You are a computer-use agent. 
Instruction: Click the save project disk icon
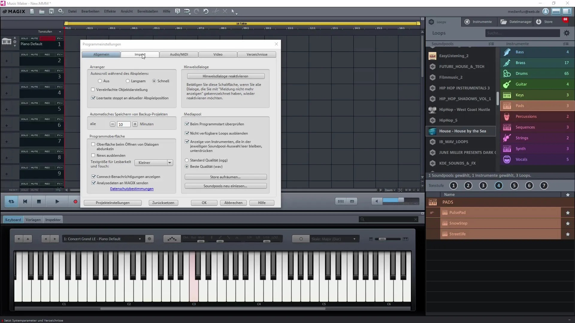point(51,11)
